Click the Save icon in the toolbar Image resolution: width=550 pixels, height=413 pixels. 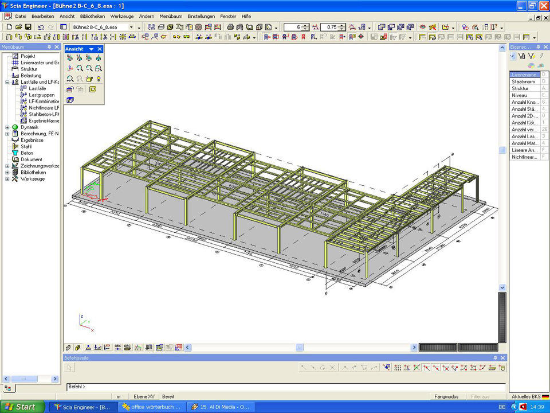tap(28, 27)
